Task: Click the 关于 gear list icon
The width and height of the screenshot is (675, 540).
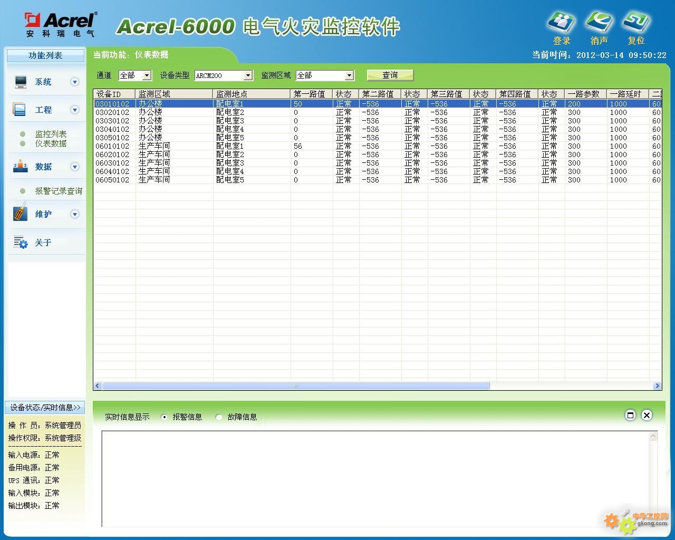Action: click(20, 242)
